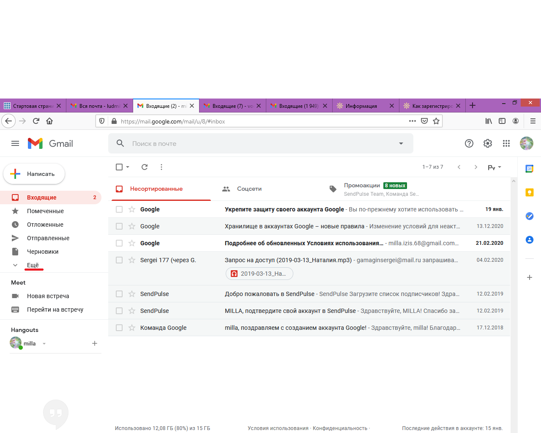This screenshot has height=433, width=541.
Task: Star the Команда Google email
Action: (132, 328)
